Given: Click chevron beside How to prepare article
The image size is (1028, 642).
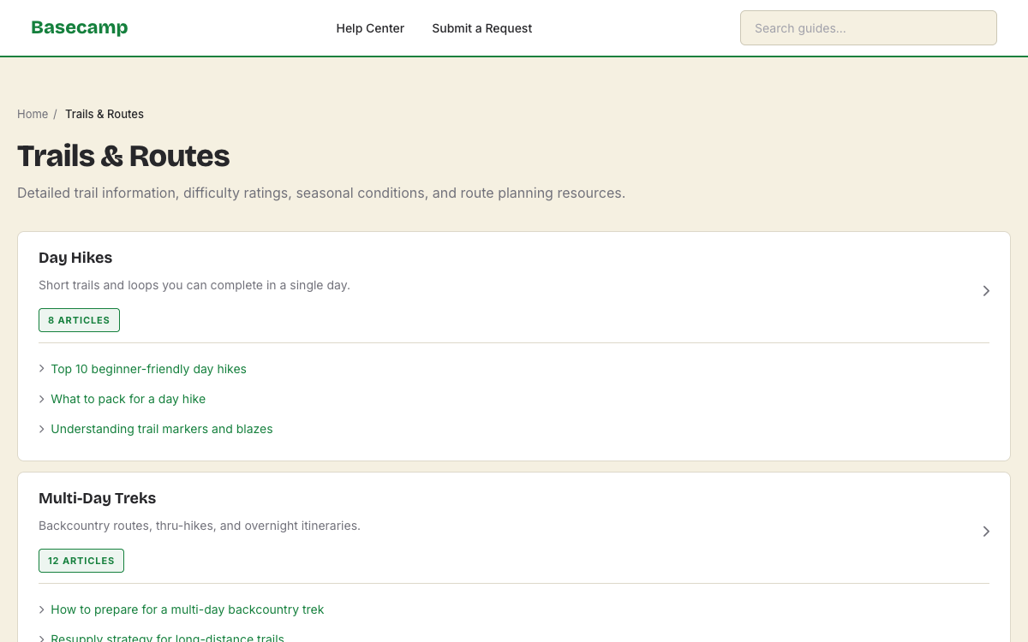Looking at the screenshot, I should 42,609.
